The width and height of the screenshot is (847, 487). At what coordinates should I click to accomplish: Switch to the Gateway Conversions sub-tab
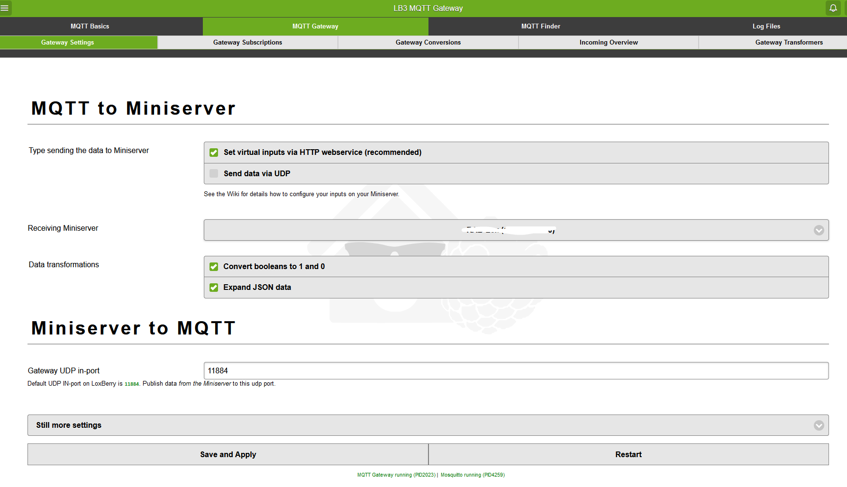click(428, 43)
